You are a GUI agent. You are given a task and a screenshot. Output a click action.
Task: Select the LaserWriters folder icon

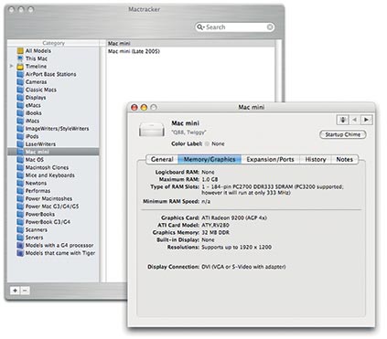(20, 144)
